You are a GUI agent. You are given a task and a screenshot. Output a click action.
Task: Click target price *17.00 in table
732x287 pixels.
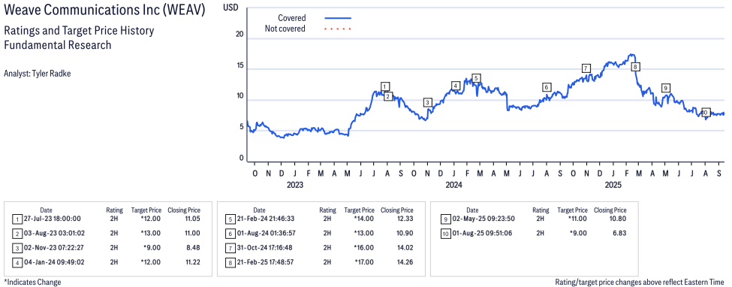(363, 262)
